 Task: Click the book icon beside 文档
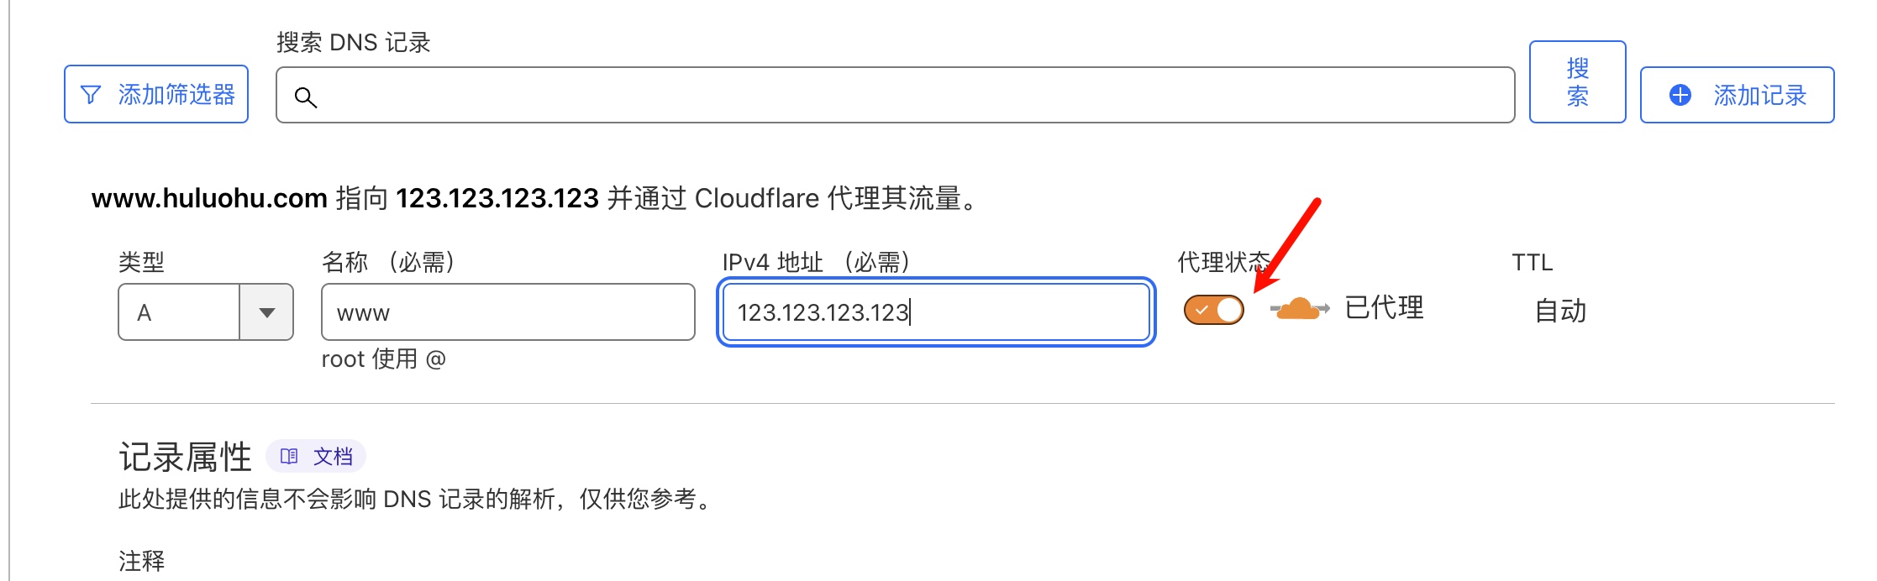coord(289,456)
